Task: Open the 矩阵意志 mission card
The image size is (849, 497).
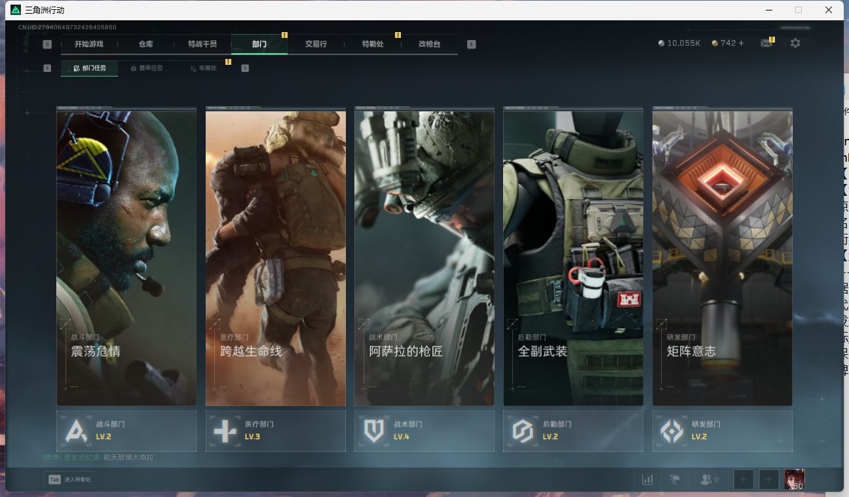Action: 722,258
